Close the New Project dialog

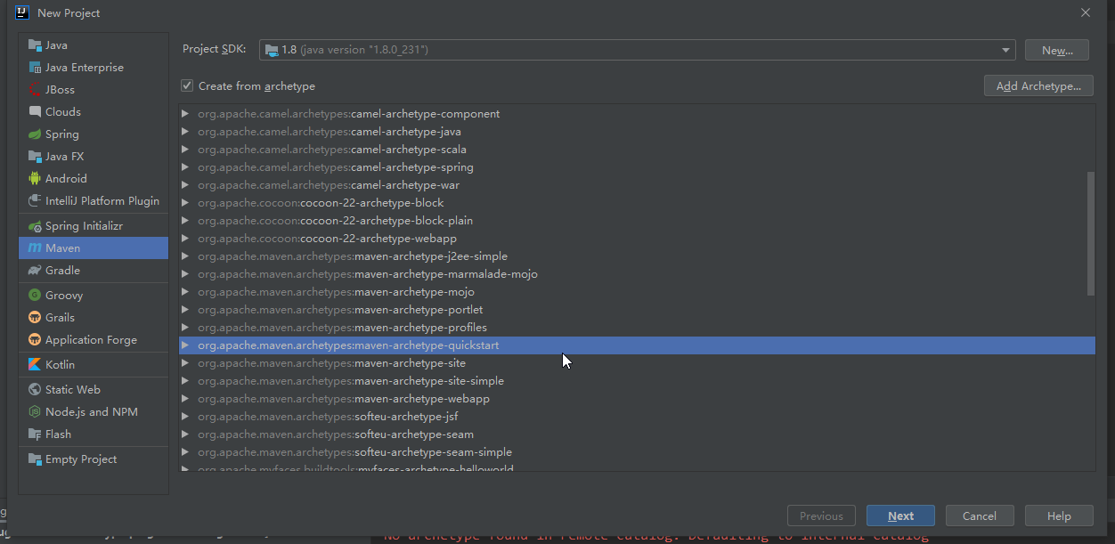pos(1085,12)
